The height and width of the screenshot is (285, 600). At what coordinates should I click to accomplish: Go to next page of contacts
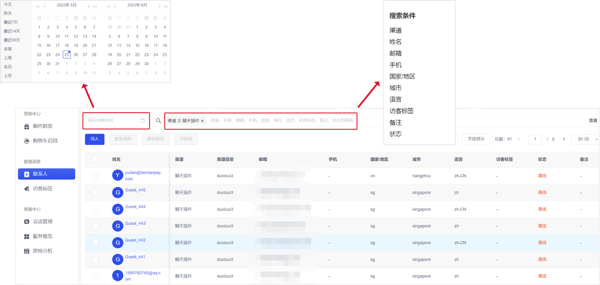pos(564,139)
